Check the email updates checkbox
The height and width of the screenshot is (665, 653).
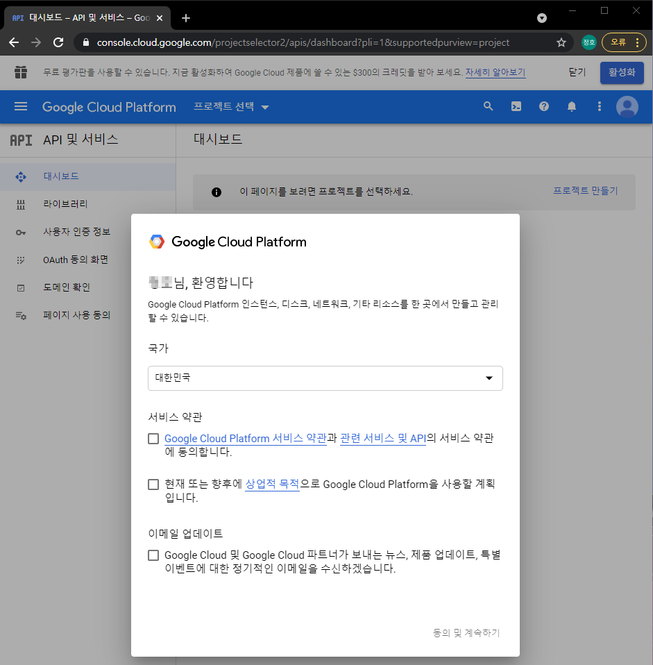point(153,555)
